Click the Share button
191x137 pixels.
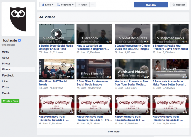click(x=83, y=5)
